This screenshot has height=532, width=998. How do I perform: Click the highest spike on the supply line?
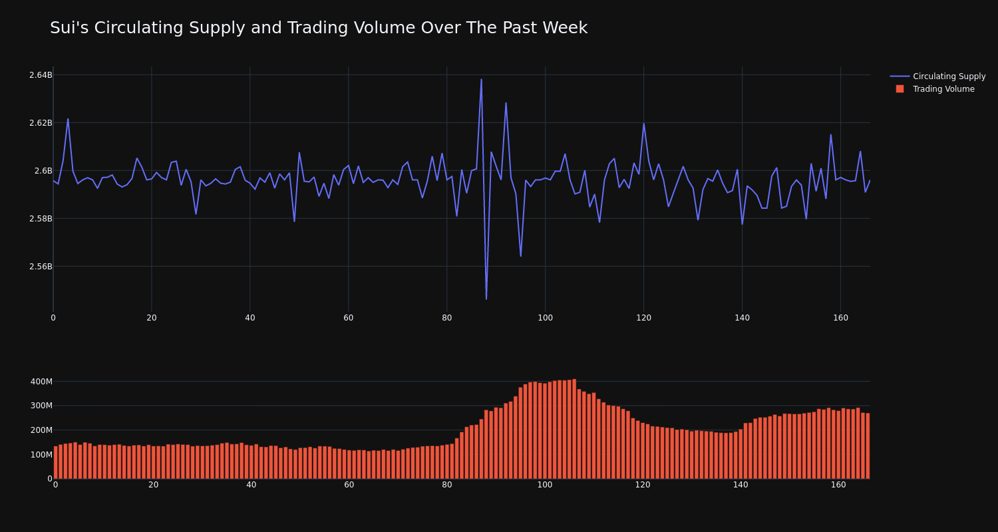[x=481, y=80]
